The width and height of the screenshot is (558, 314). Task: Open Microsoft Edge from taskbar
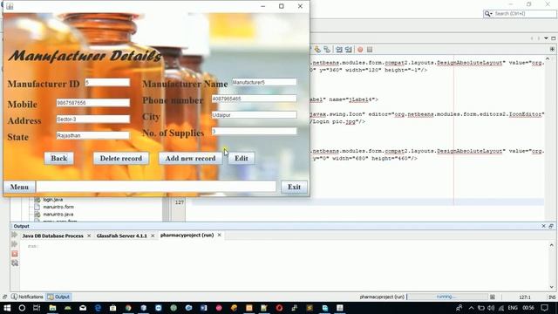pyautogui.click(x=98, y=308)
